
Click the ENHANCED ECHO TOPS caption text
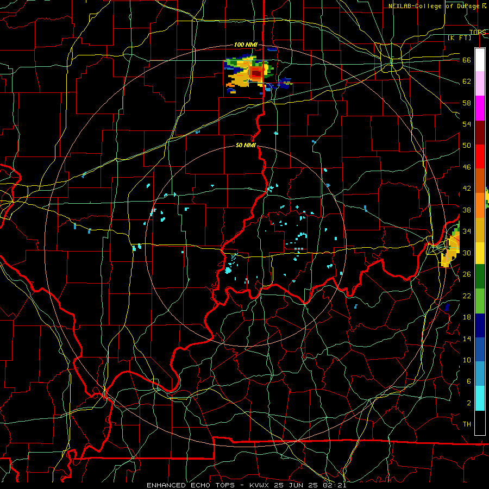tap(190, 485)
